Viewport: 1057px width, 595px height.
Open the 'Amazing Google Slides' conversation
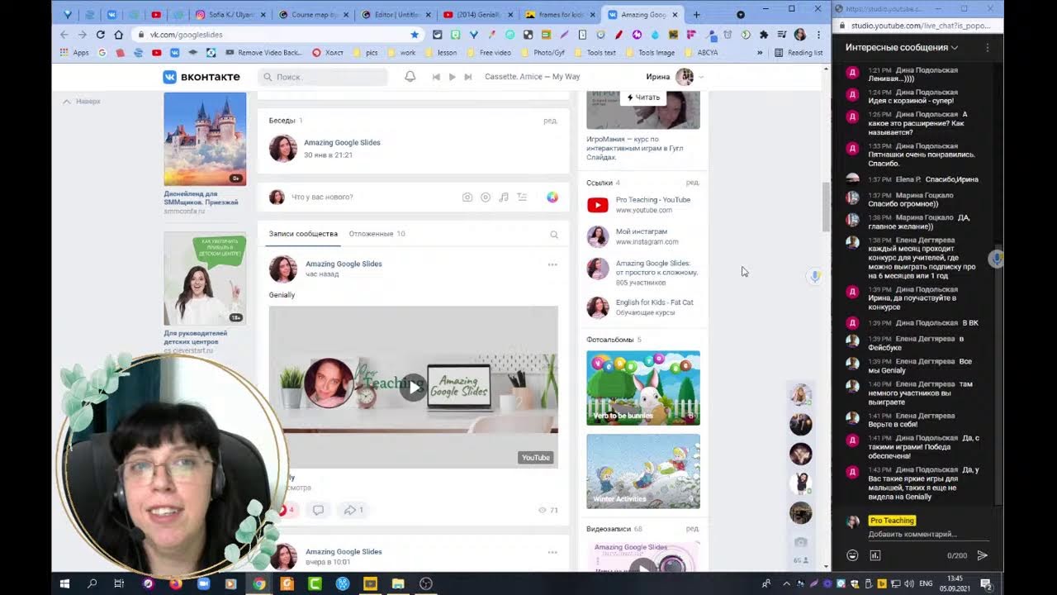click(x=342, y=142)
